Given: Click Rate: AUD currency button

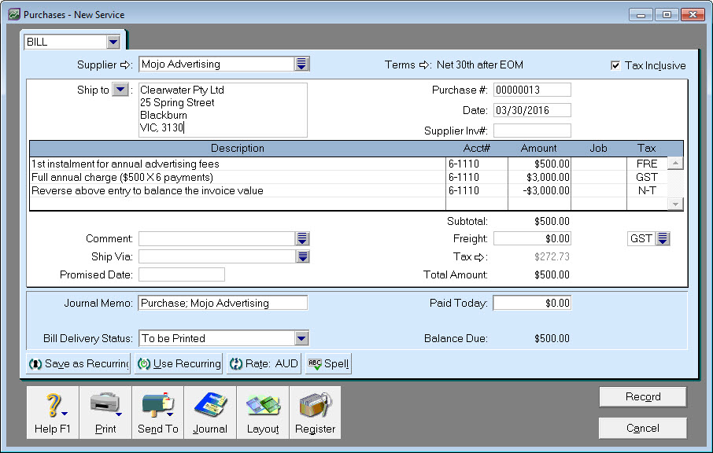Looking at the screenshot, I should click(264, 364).
